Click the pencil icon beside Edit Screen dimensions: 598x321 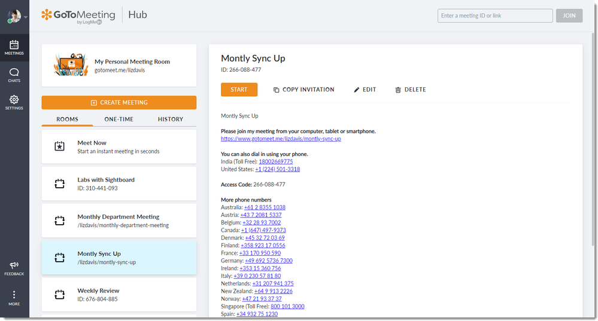point(357,90)
